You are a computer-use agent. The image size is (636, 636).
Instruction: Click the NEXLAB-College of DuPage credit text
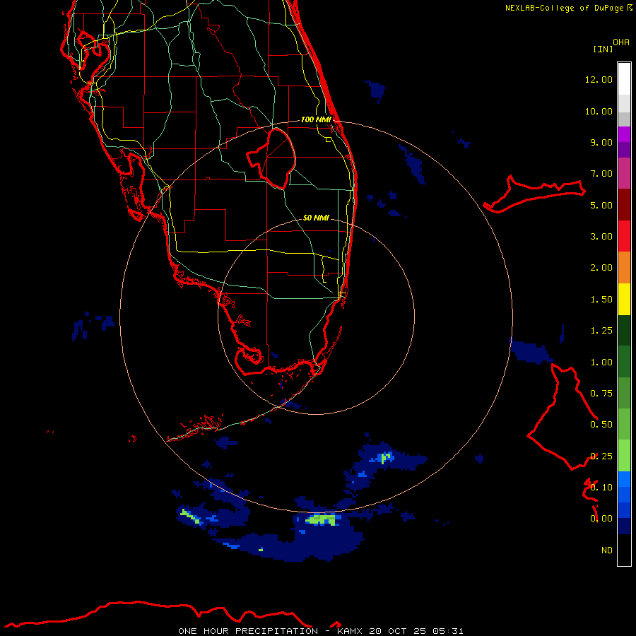pyautogui.click(x=565, y=8)
